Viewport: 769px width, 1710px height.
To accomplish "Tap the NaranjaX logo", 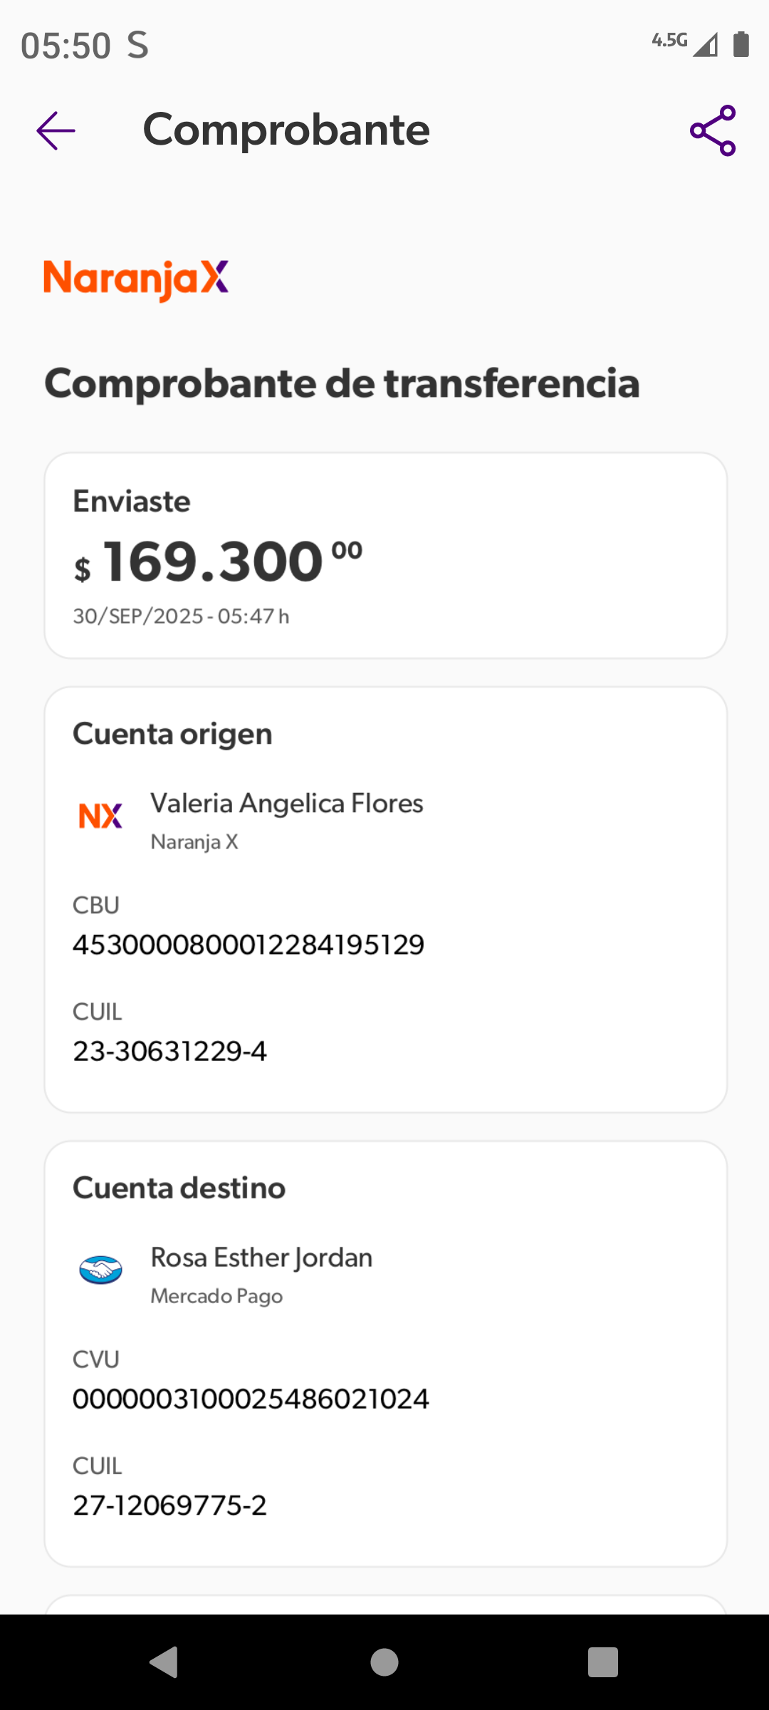I will (136, 279).
